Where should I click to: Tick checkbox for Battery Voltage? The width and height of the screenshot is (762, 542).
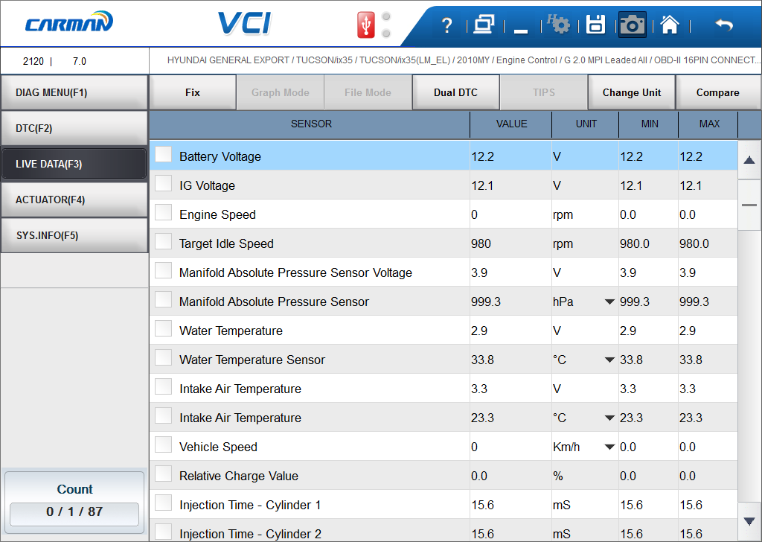point(163,155)
